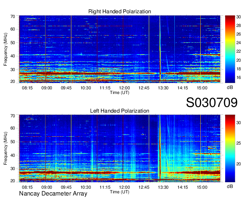Click the dB label under the lower color bar
This screenshot has width=245, height=198.
230,186
